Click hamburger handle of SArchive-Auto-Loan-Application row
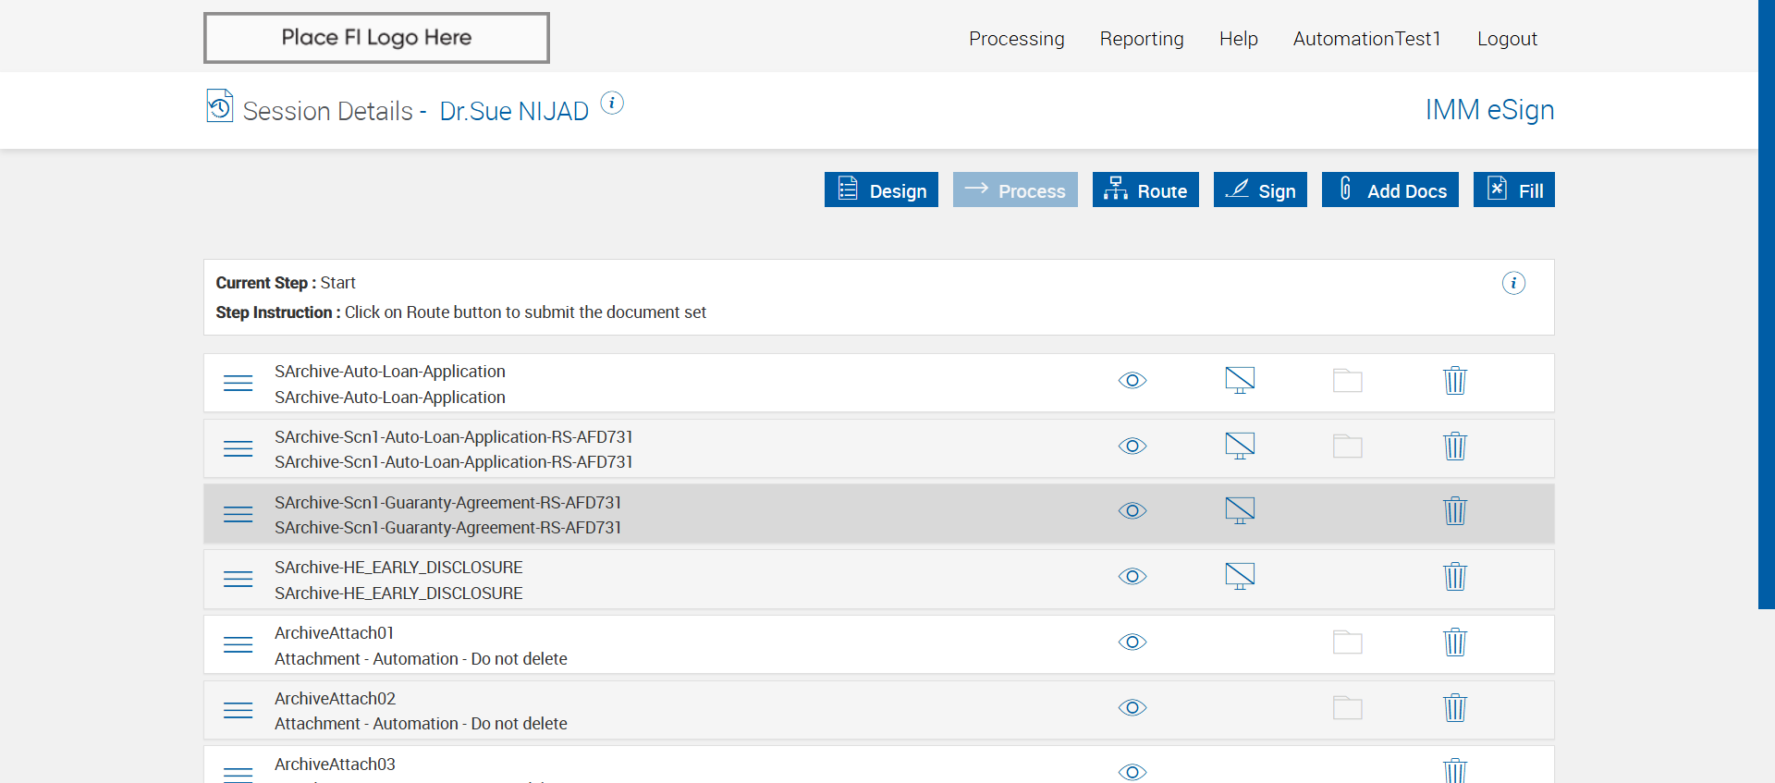This screenshot has width=1775, height=783. tap(239, 383)
